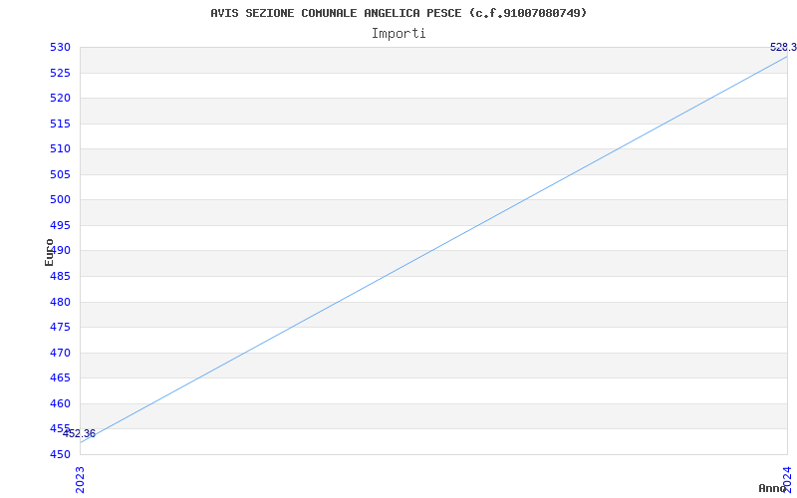Image resolution: width=797 pixels, height=498 pixels.
Task: Click the 475 y-axis tick label
Action: (x=60, y=328)
